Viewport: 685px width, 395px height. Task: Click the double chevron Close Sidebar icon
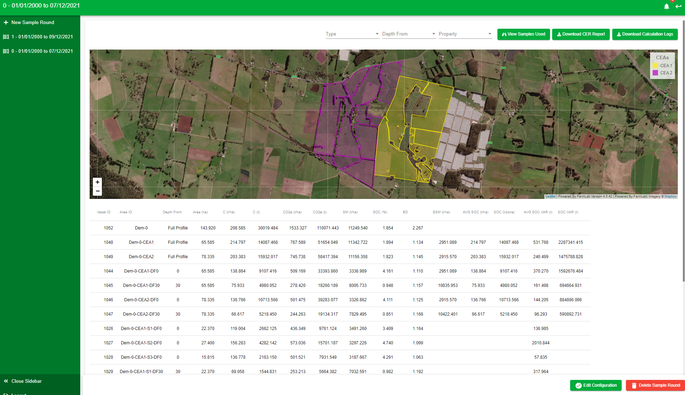tap(6, 381)
